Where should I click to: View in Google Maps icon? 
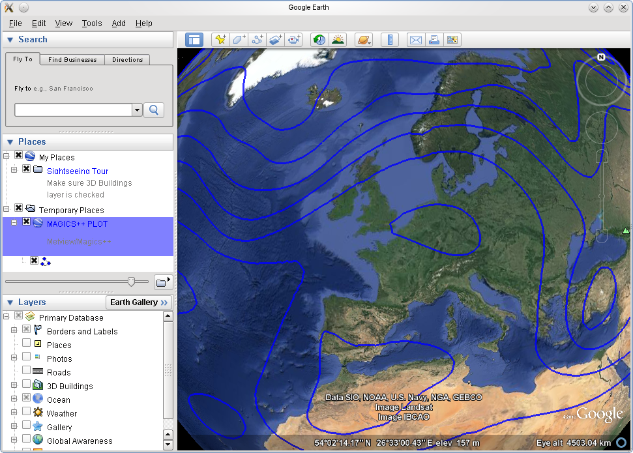point(452,40)
